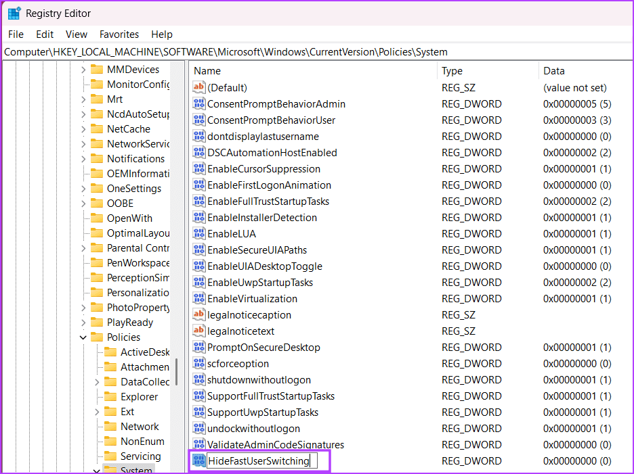Click the legalnoticecaption string icon
The height and width of the screenshot is (474, 634).
click(x=198, y=314)
